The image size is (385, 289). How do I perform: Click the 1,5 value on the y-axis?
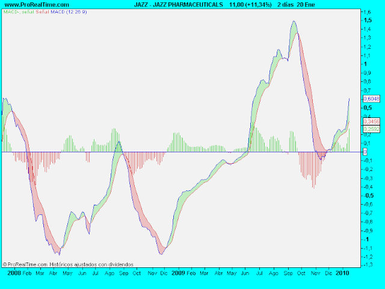coord(368,20)
